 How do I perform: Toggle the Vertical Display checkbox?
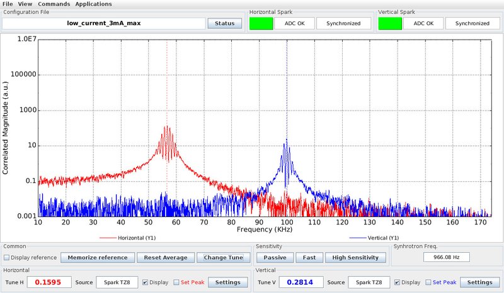click(x=397, y=282)
